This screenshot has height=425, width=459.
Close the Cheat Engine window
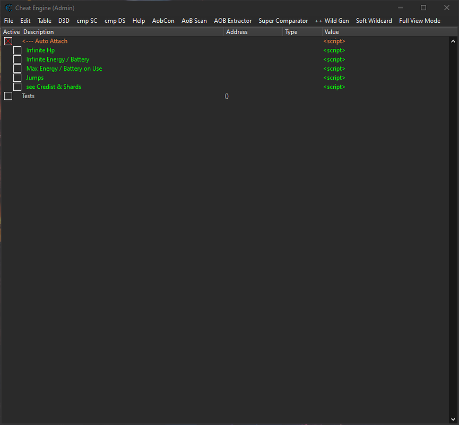click(446, 8)
